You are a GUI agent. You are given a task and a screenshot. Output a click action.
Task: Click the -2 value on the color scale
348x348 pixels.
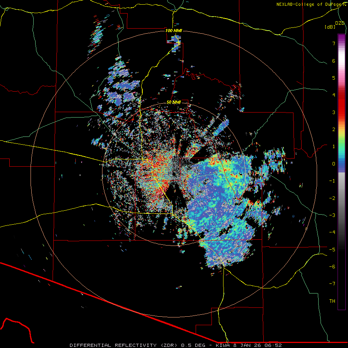click(332, 198)
